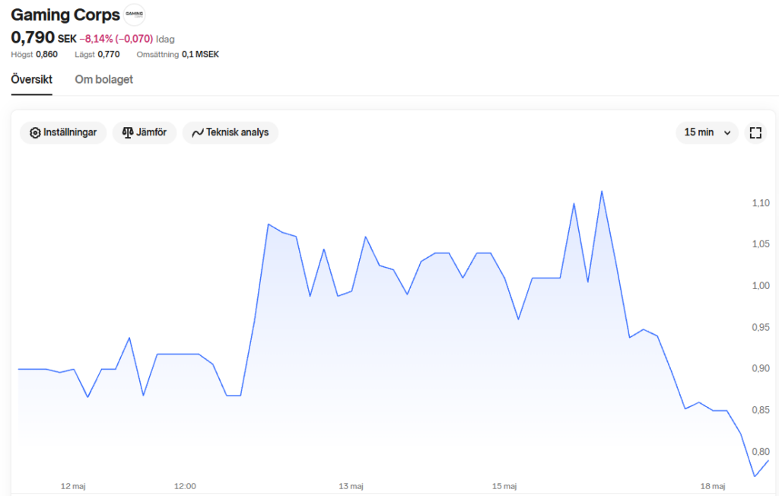Click the 0,85 price axis label
Viewport: 779px width, 496px height.
[761, 410]
